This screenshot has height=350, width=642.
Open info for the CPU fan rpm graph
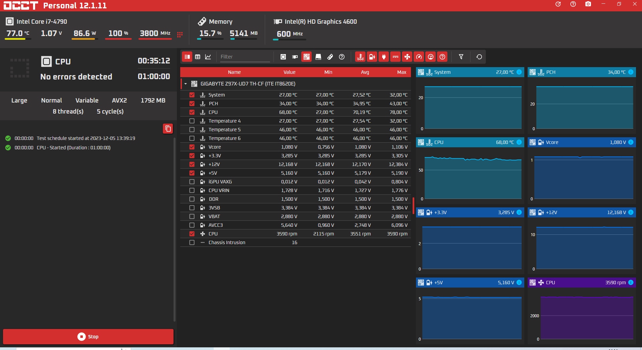click(631, 283)
